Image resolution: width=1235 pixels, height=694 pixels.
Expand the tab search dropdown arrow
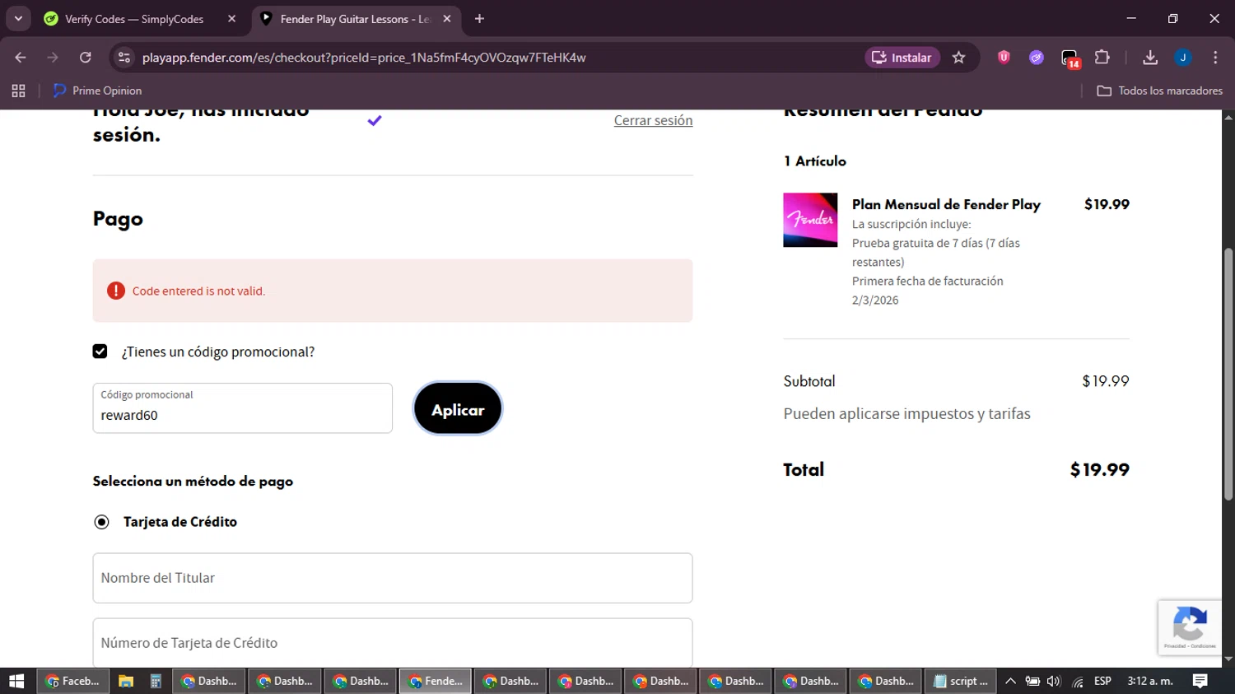(x=18, y=18)
